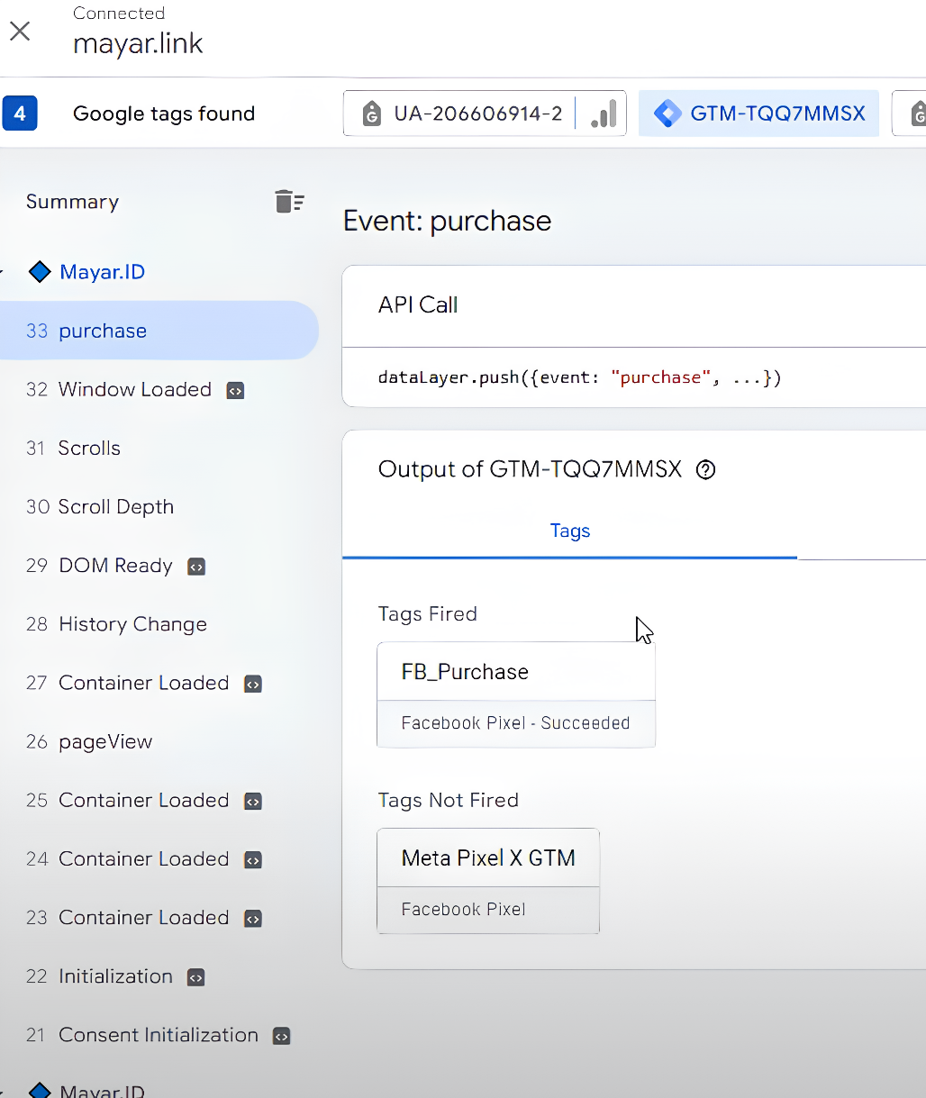Open the FB_Purchase fired tag card
The height and width of the screenshot is (1098, 926).
(516, 694)
